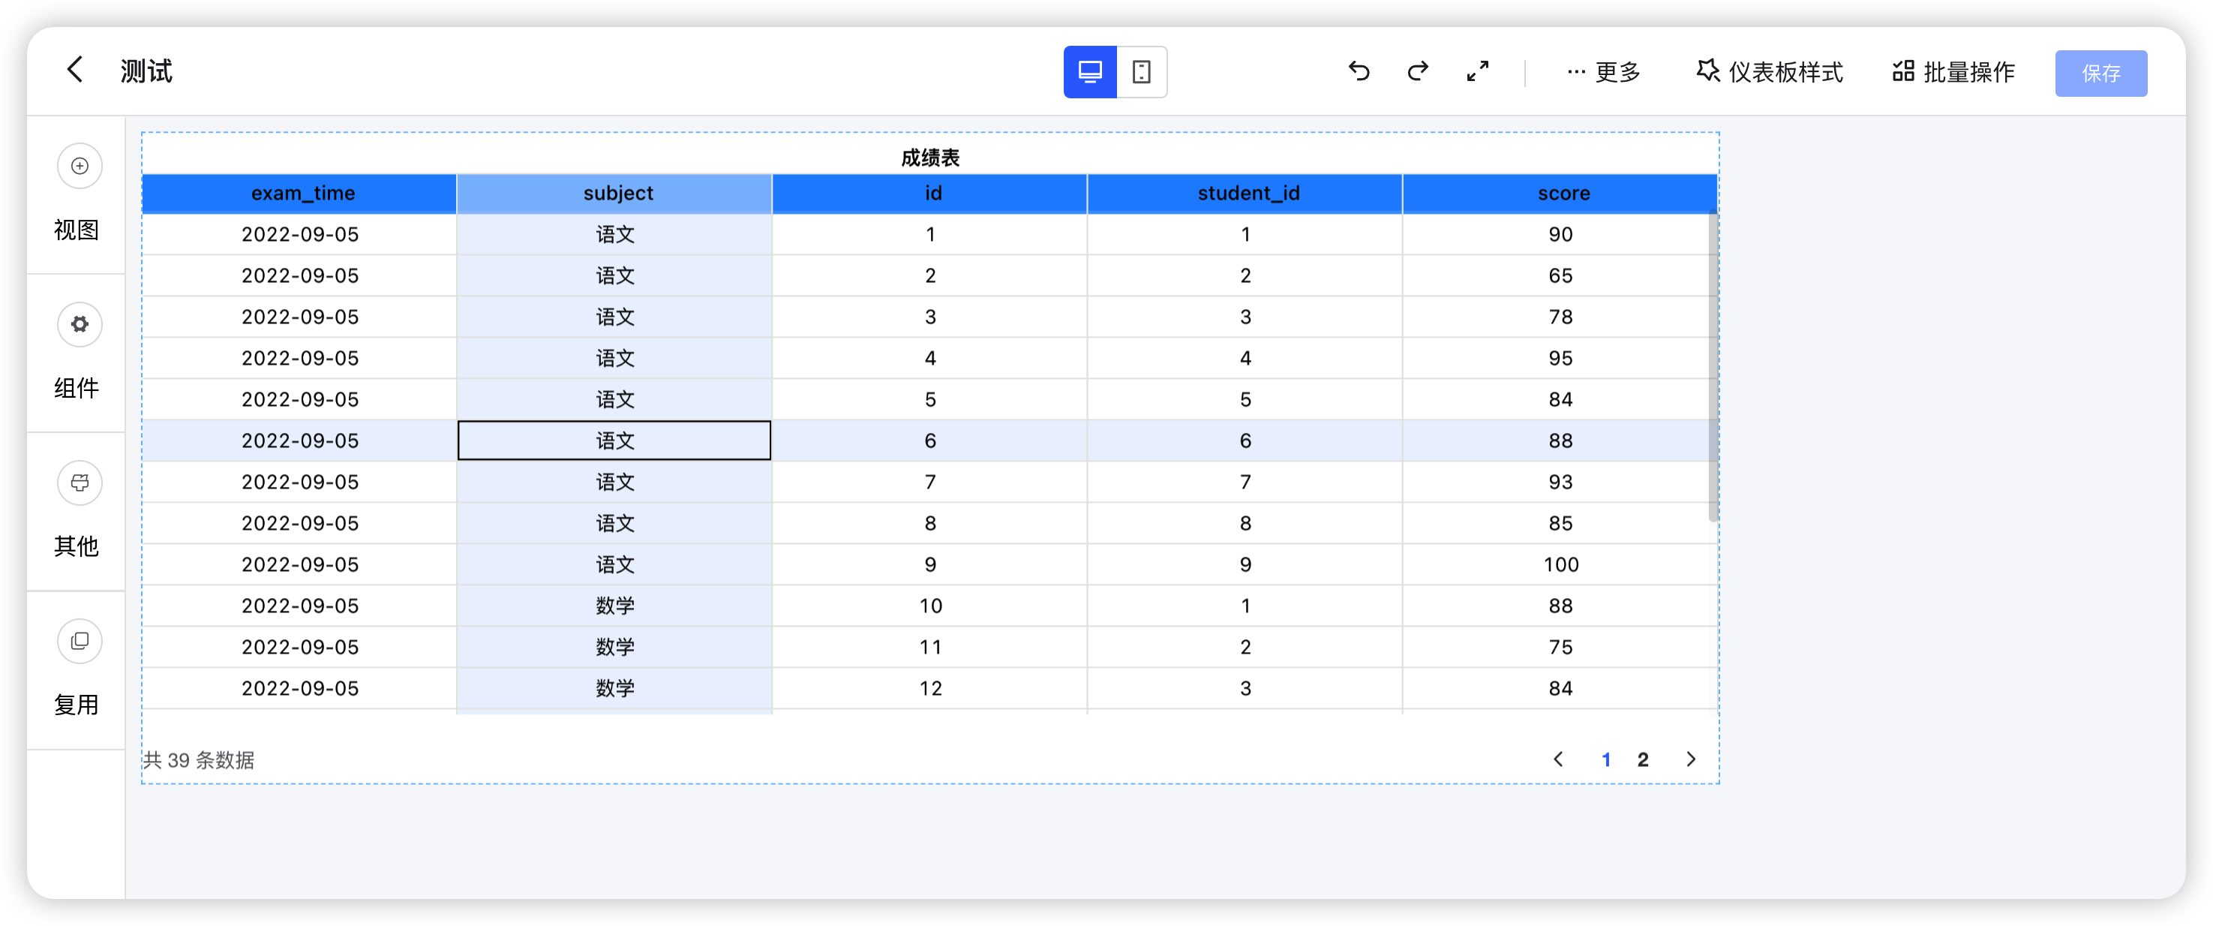Switch to desktop layout view
Image resolution: width=2213 pixels, height=926 pixels.
coord(1089,71)
